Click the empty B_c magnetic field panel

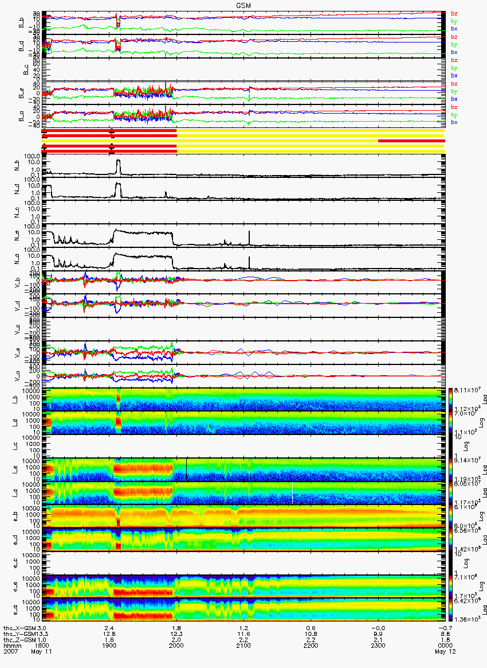[x=243, y=69]
